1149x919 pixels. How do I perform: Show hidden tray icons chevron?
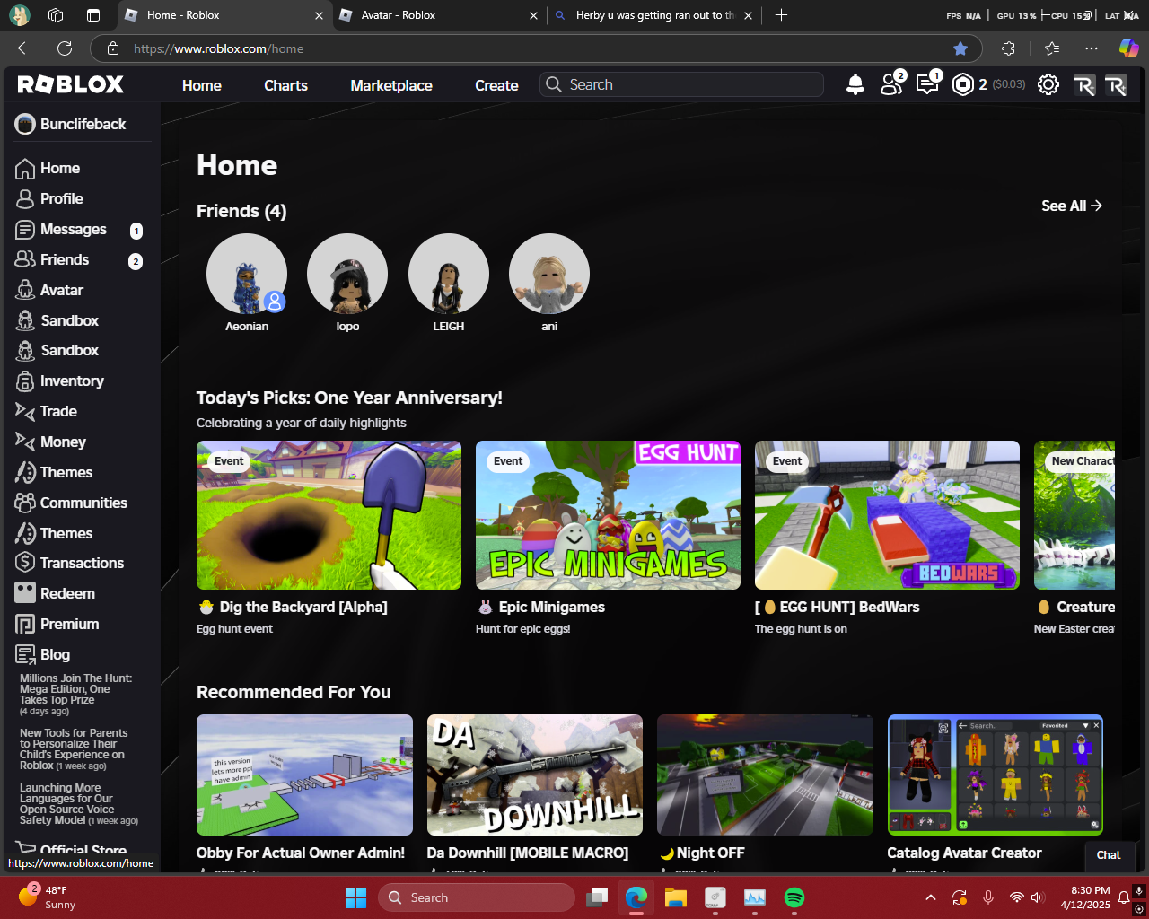click(931, 897)
